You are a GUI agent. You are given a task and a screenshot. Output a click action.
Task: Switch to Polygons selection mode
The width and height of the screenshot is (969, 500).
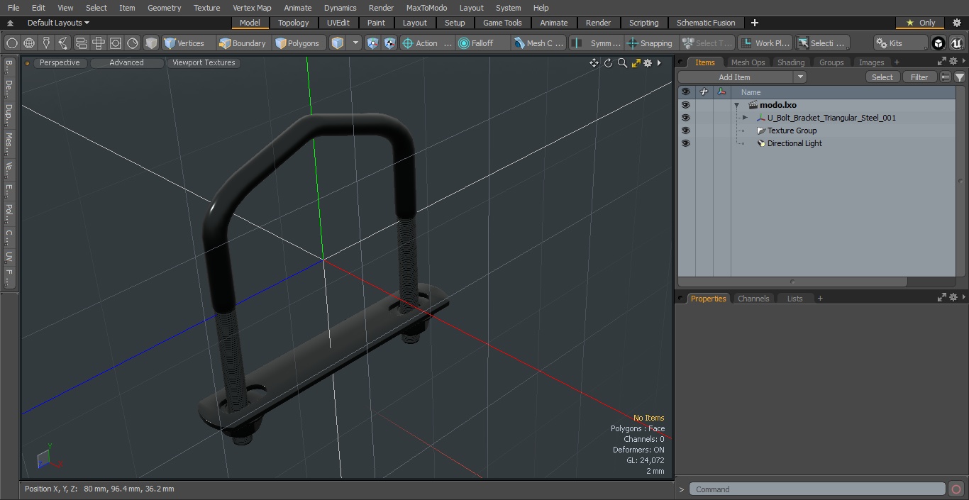(x=298, y=43)
